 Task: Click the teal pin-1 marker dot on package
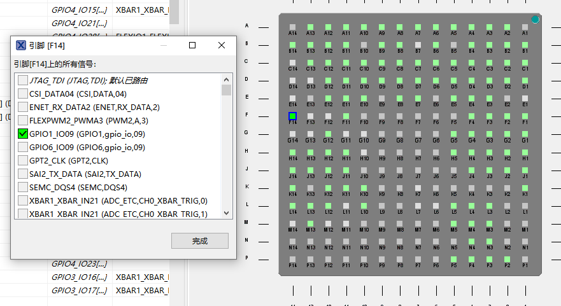535,20
